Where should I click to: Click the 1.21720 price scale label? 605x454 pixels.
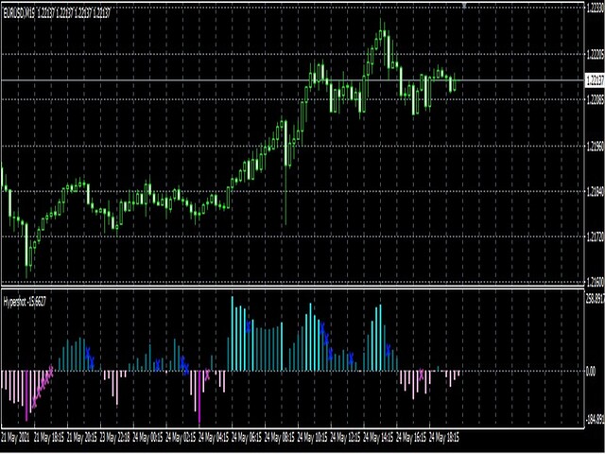click(595, 236)
